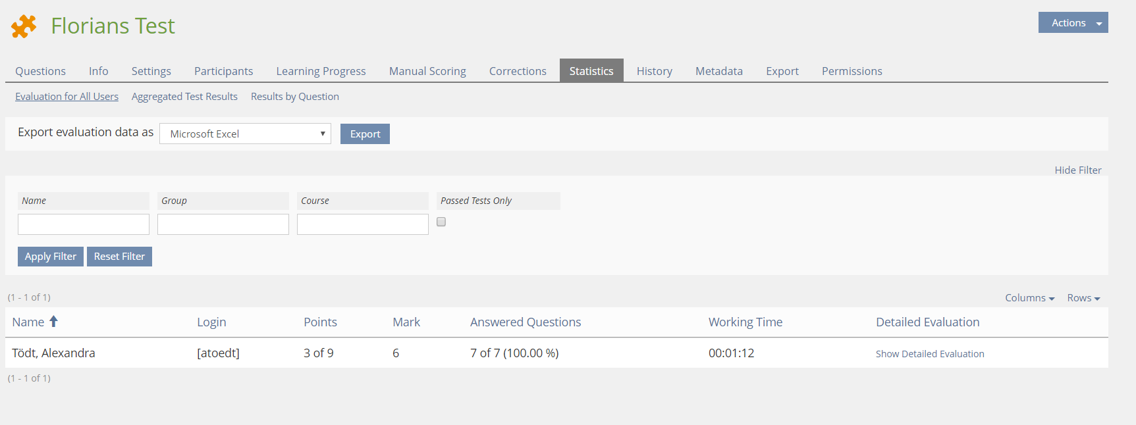Enable the Passed Tests Only checkbox
Screen dimensions: 1136x425
[441, 222]
